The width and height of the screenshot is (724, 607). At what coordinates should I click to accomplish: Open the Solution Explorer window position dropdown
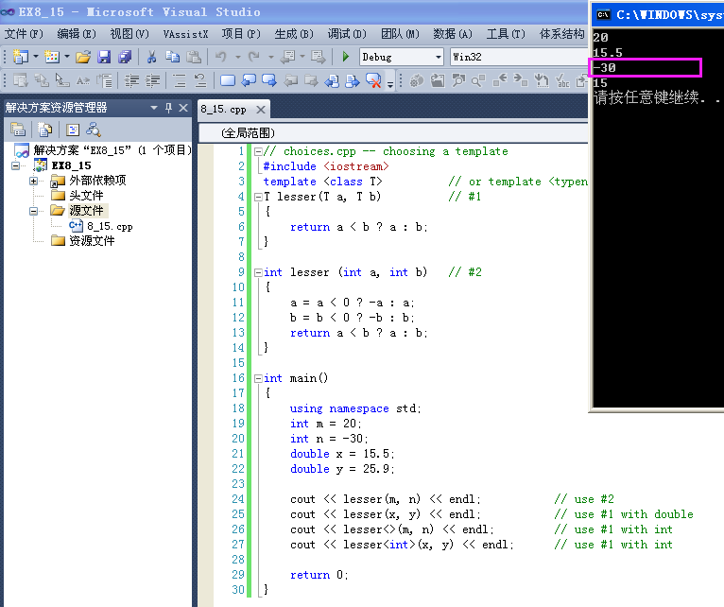154,108
